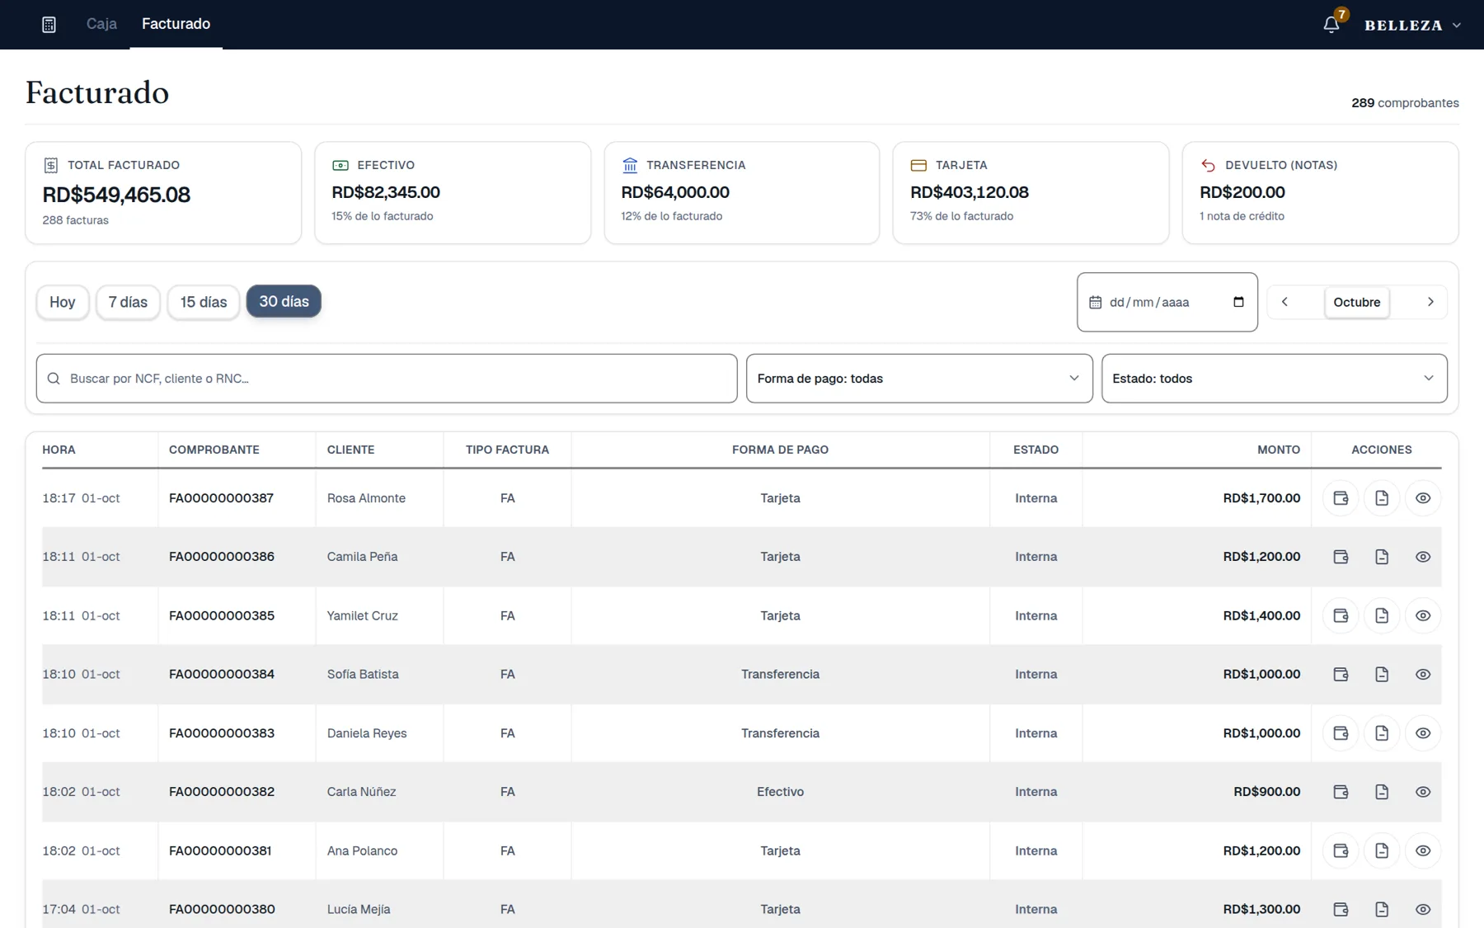Click document icon for Yamilet Cruz invoice
The image size is (1484, 928).
coord(1382,615)
